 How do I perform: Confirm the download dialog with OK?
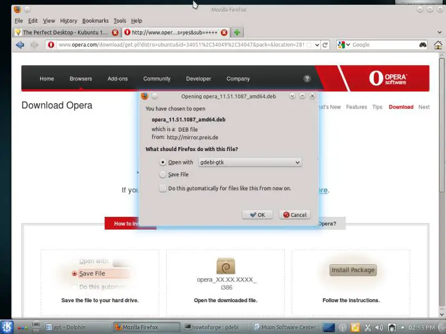point(258,215)
